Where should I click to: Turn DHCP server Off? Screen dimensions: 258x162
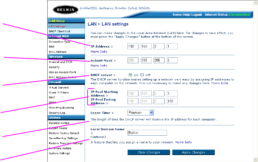[x=142, y=75]
